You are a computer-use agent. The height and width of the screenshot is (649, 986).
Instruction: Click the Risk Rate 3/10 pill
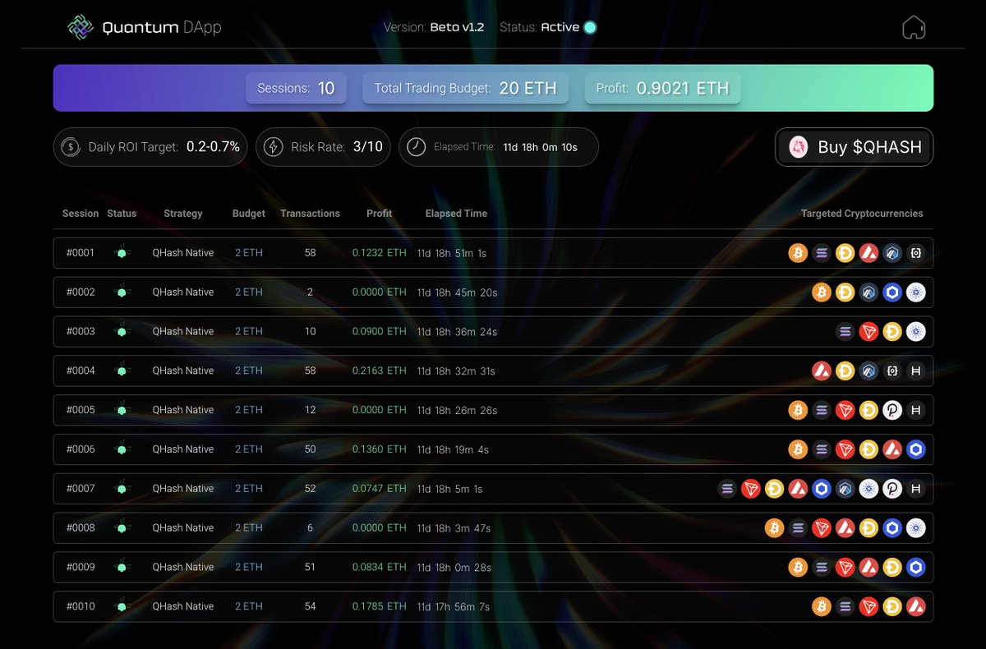point(323,147)
